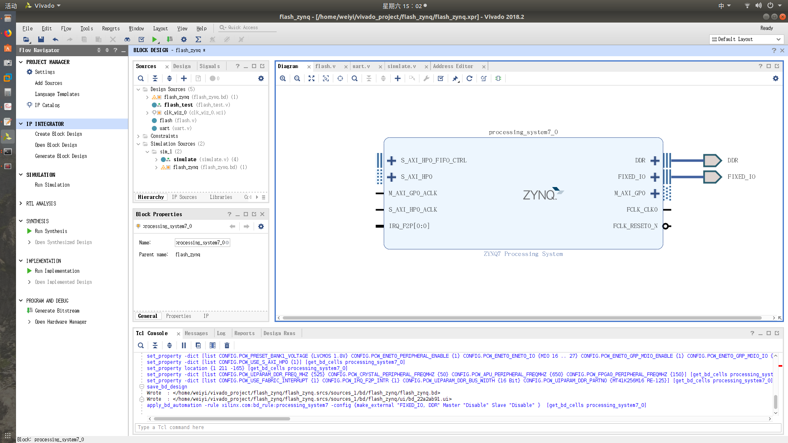Expand the DDR interface pin plus
This screenshot has width=788, height=443.
(655, 160)
